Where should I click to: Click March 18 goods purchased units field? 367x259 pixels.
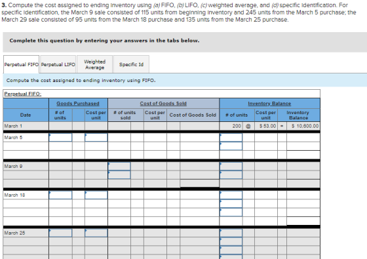(x=60, y=195)
